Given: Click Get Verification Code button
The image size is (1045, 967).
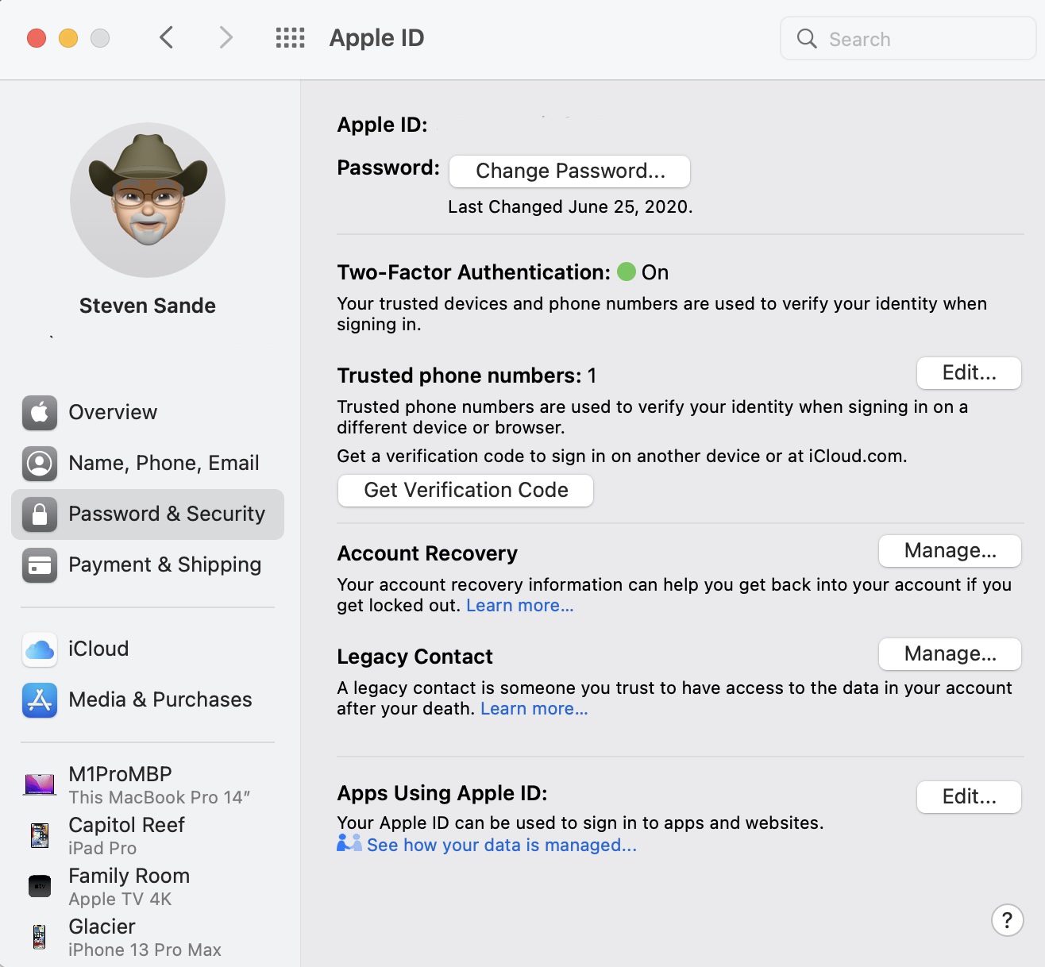Looking at the screenshot, I should (465, 491).
